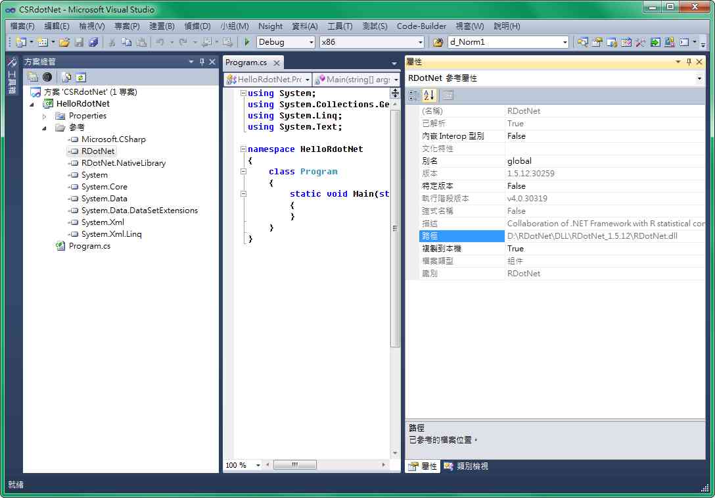
Task: Click the Show All Files icon in Solution Explorer
Action: click(66, 77)
